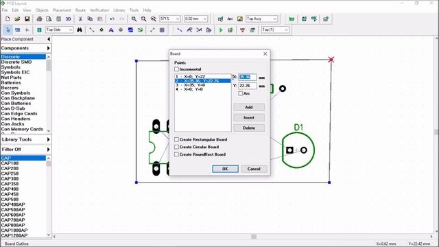Click the Insert point button
This screenshot has width=439, height=247.
[249, 117]
